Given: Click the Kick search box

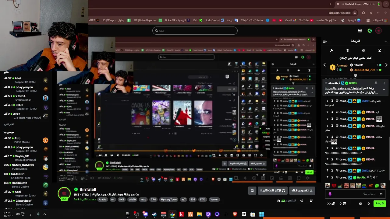Looking at the screenshot, I should (x=195, y=30).
